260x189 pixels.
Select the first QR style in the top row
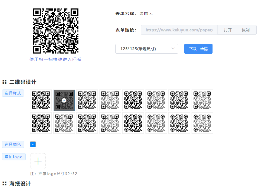[41, 100]
